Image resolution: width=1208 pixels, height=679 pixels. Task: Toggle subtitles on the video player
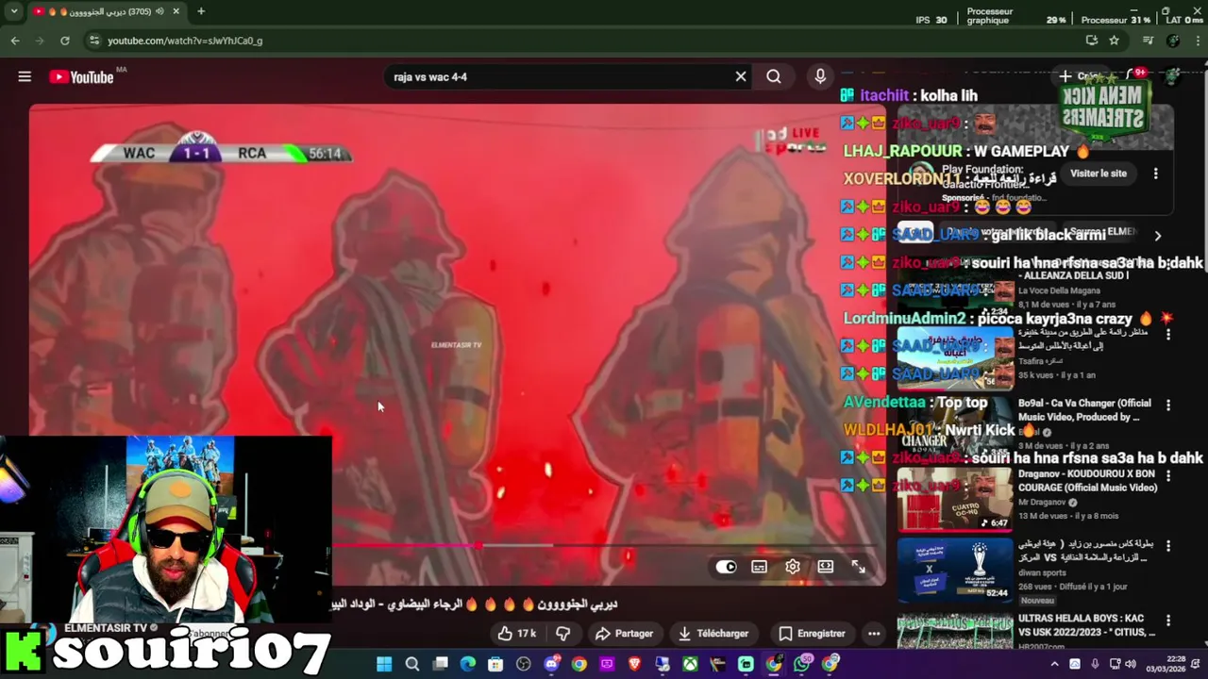click(760, 567)
